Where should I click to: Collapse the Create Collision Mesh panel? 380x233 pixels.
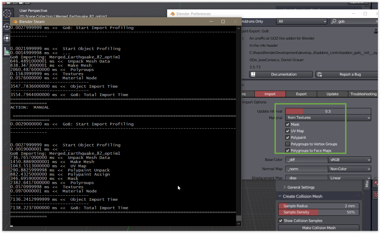(279, 196)
